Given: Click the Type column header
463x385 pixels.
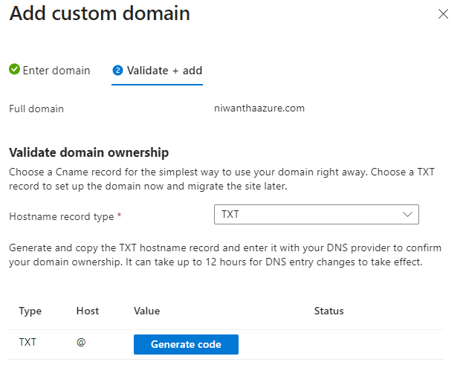Looking at the screenshot, I should (x=30, y=311).
